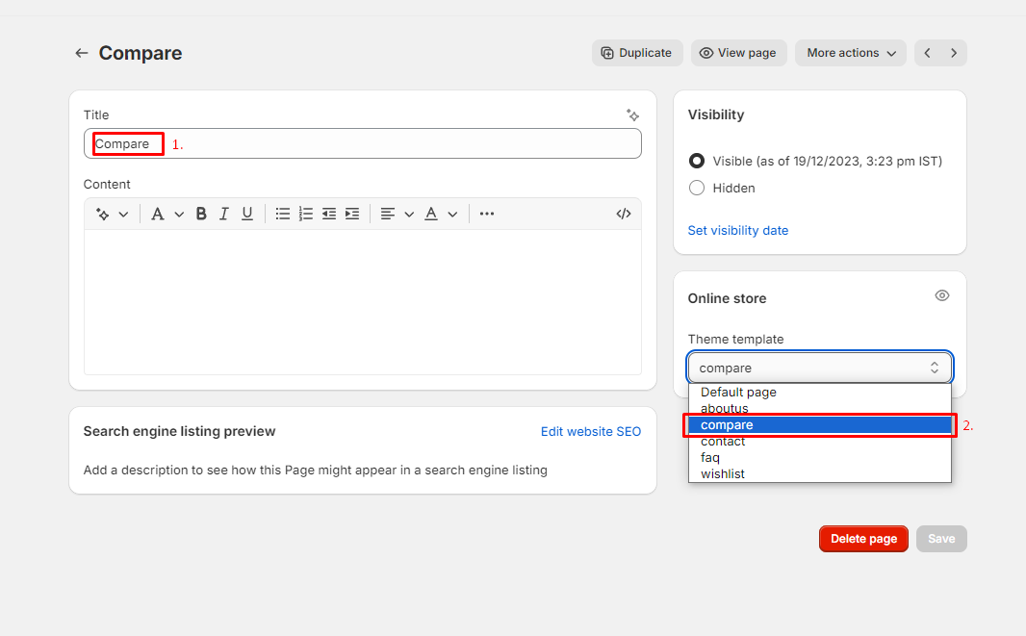Expand the AI sparkle tool dropdown arrow
This screenshot has height=636, width=1026.
(123, 214)
